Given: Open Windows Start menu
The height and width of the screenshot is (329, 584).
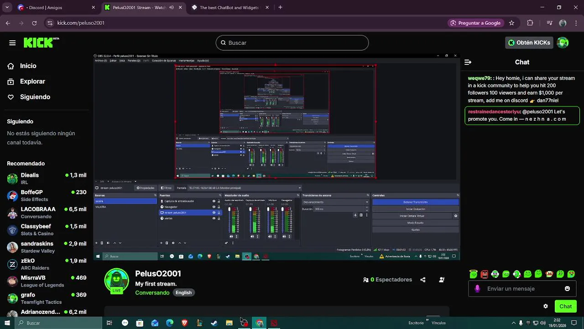Looking at the screenshot, I should tap(7, 323).
